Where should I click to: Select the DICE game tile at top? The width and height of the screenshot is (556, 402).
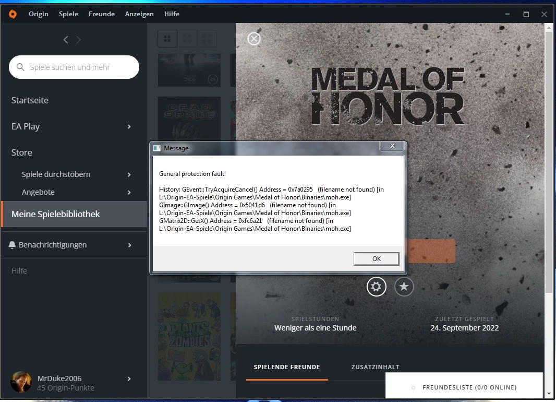[189, 70]
